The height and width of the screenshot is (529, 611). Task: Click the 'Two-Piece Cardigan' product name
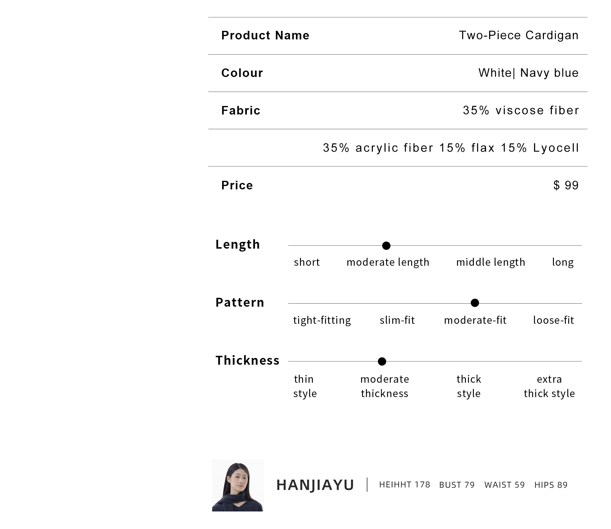519,35
